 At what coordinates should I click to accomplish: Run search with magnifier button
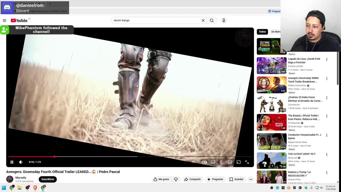pyautogui.click(x=212, y=20)
